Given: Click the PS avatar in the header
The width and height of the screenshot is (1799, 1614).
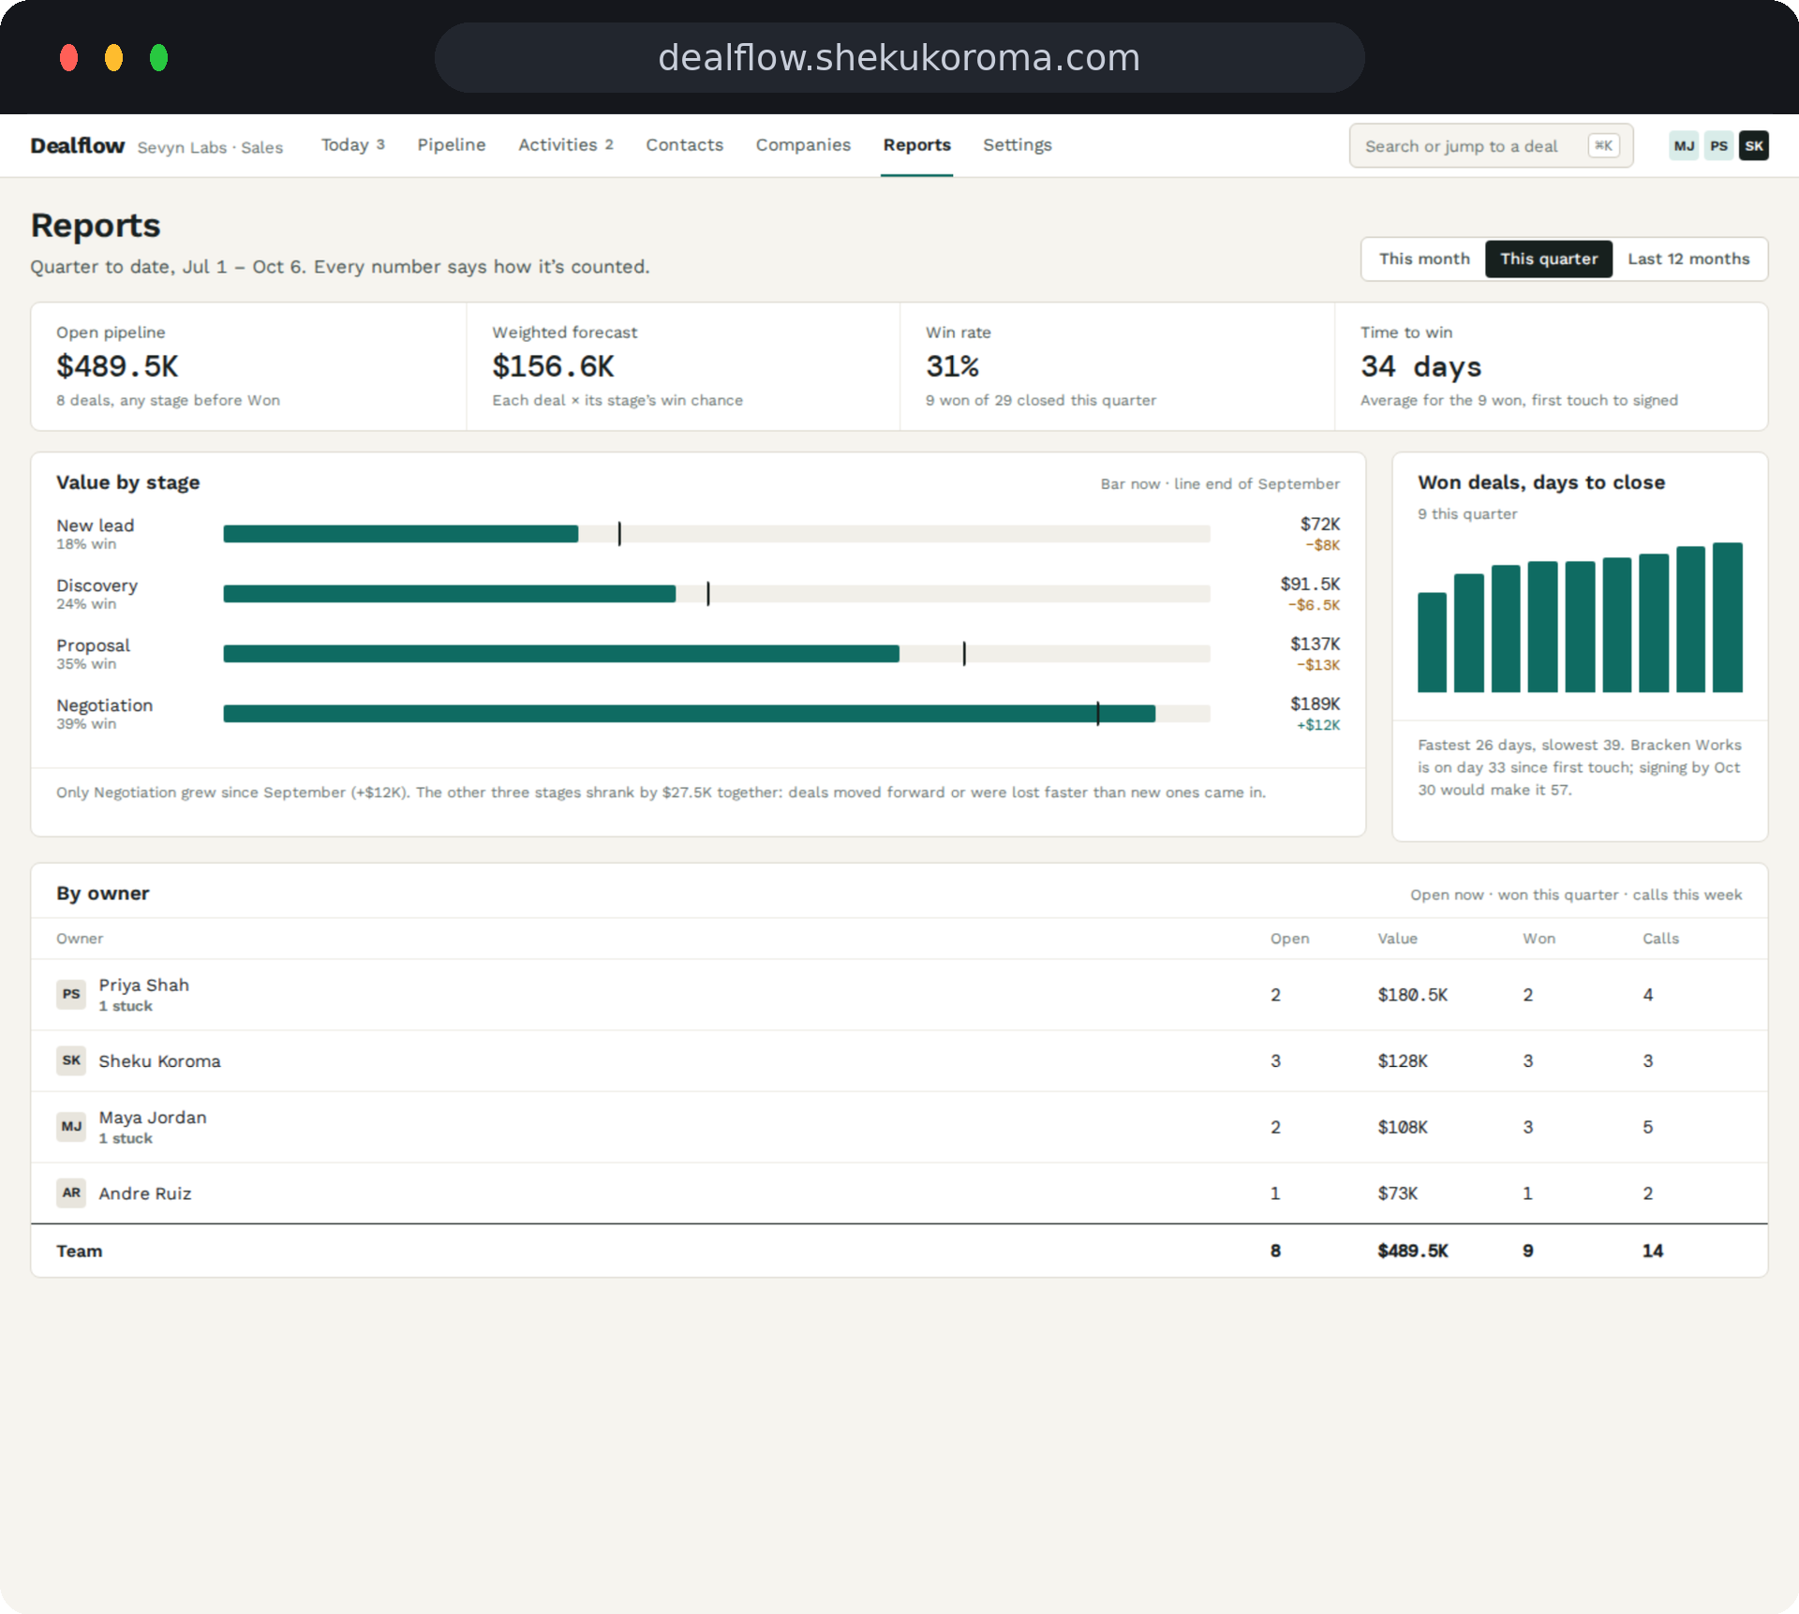Looking at the screenshot, I should point(1718,146).
